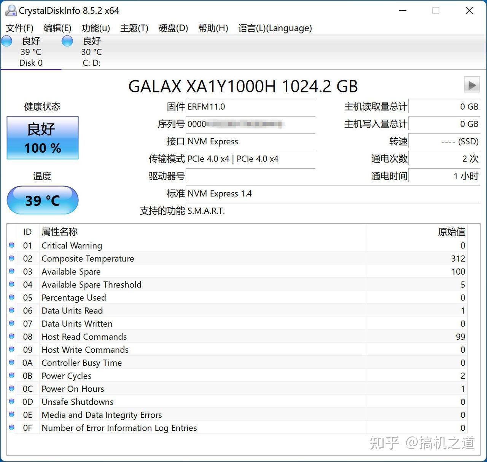Click the CrystalDiskInfo app icon in title bar
487x462 pixels.
11,10
